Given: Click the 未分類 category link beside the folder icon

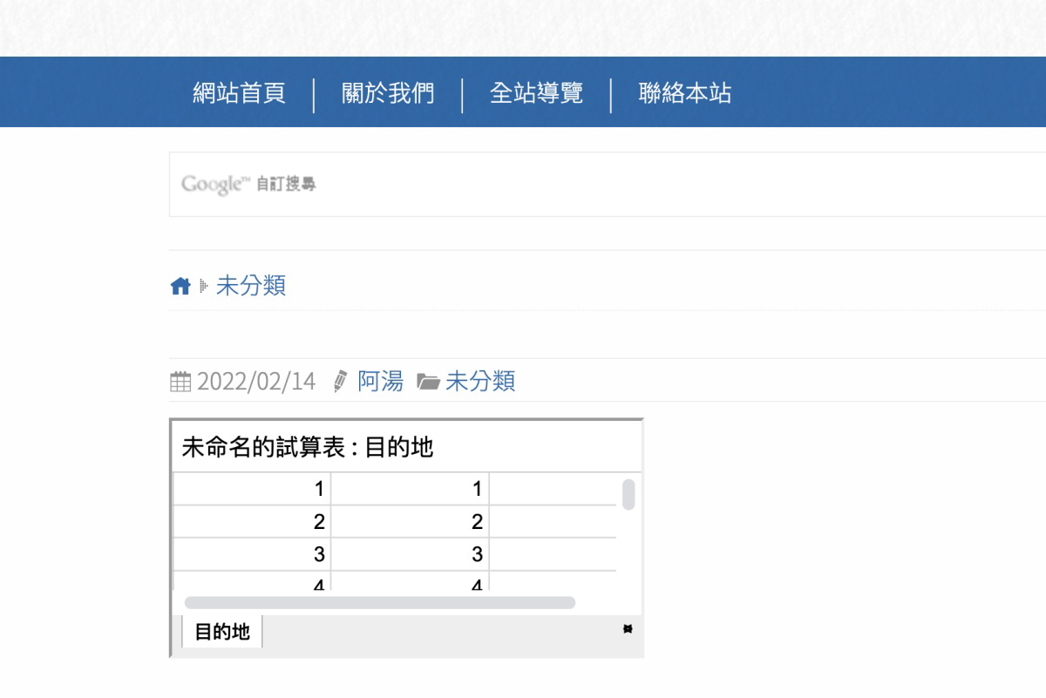Looking at the screenshot, I should (x=480, y=381).
